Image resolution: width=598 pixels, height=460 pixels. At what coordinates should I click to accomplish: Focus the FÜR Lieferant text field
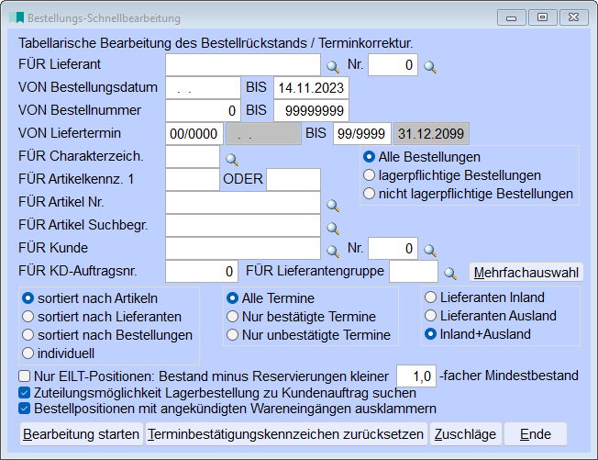click(x=243, y=65)
